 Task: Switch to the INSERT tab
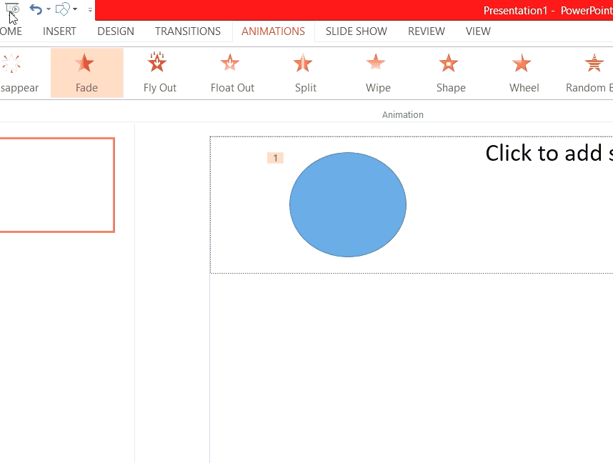tap(59, 31)
